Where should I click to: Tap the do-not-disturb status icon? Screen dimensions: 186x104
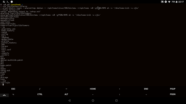coord(166,2)
